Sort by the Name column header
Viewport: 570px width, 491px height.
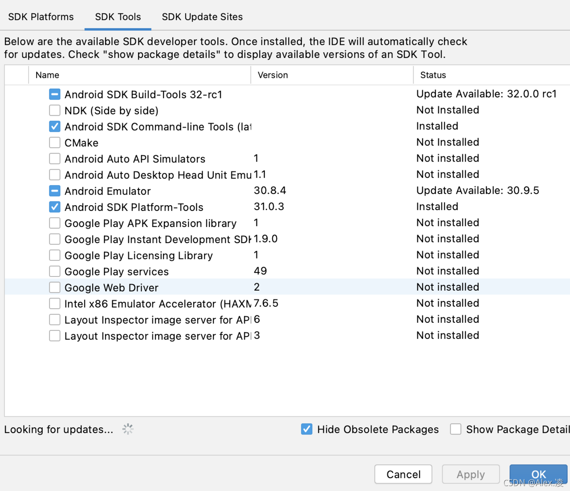pos(140,75)
